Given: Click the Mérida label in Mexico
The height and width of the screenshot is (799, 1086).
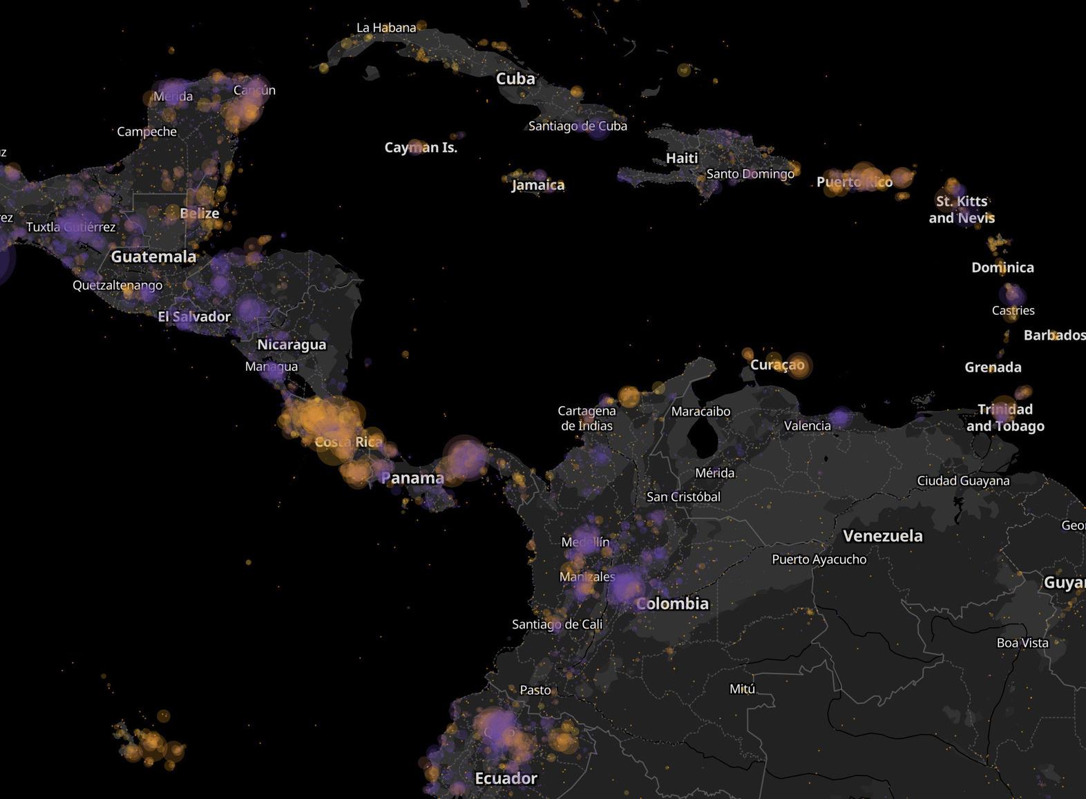Looking at the screenshot, I should click(x=173, y=96).
